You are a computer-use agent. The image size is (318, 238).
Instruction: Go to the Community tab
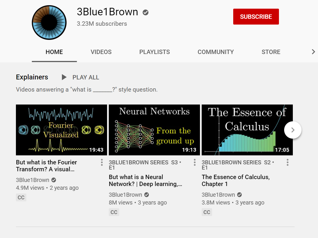(216, 52)
